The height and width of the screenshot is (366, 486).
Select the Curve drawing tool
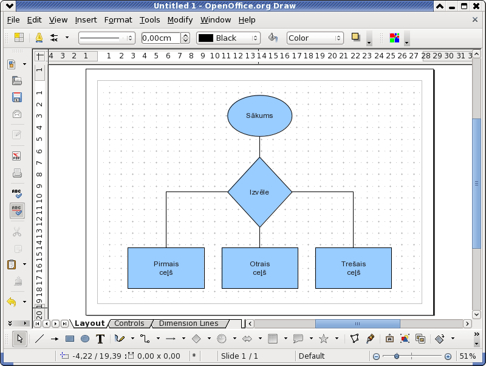(x=120, y=339)
